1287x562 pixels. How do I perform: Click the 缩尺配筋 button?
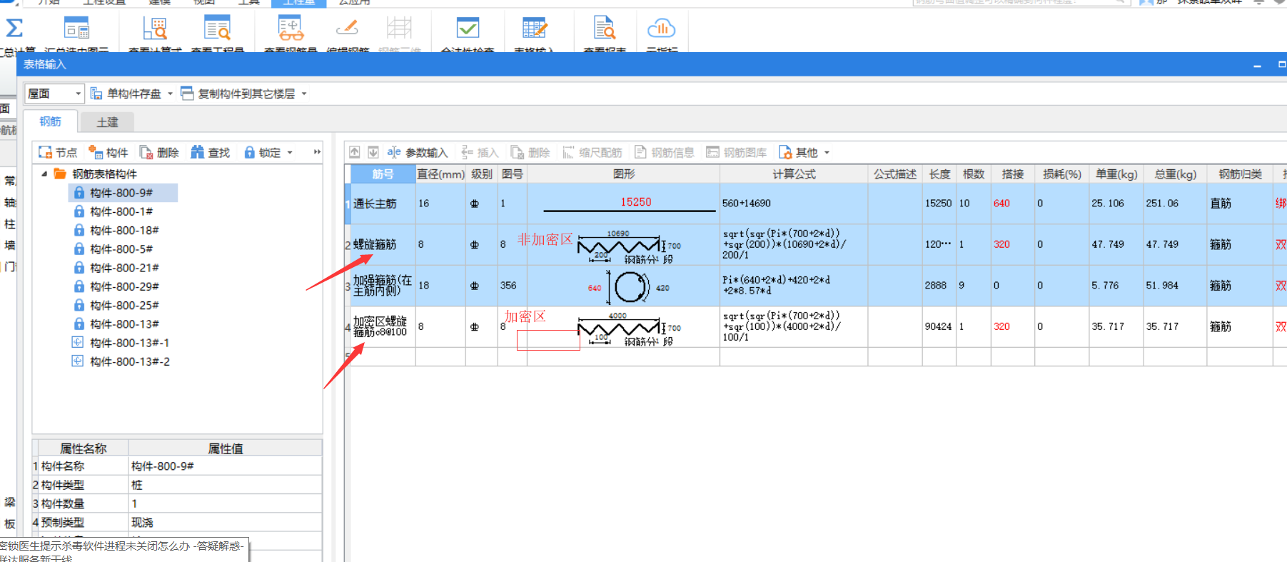(x=592, y=152)
